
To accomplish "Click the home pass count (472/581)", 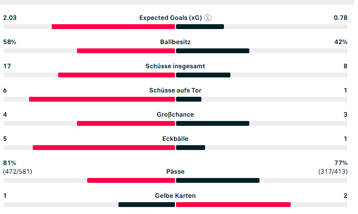I will pyautogui.click(x=18, y=172).
